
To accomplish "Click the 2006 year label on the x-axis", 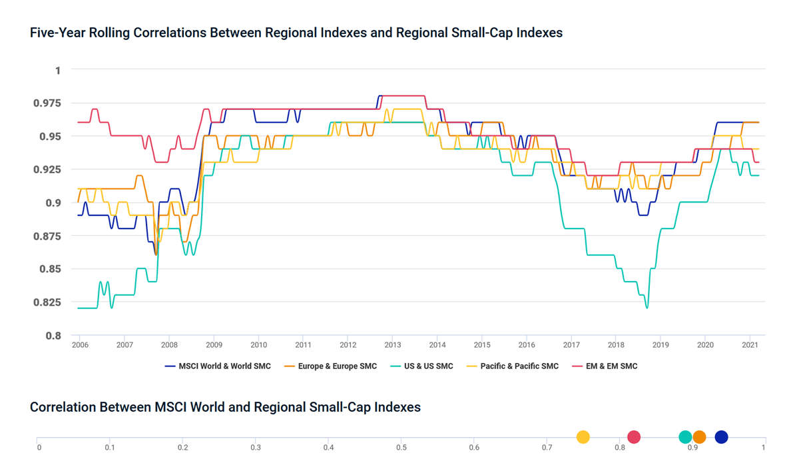I will [x=79, y=345].
